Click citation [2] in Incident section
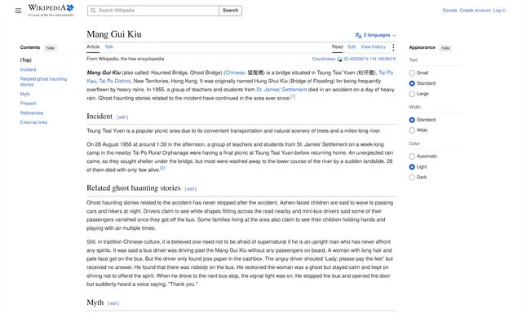The height and width of the screenshot is (313, 522). click(162, 168)
